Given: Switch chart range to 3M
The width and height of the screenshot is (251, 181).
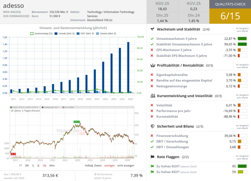Looking at the screenshot, I should coord(27,166).
